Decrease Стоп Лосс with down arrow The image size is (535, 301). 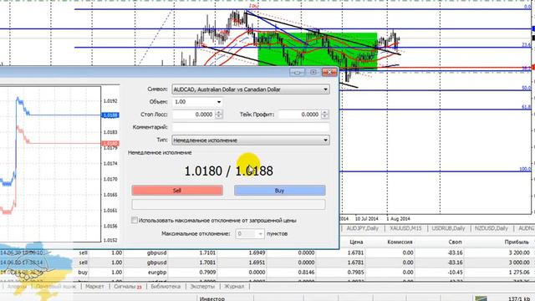pos(219,117)
